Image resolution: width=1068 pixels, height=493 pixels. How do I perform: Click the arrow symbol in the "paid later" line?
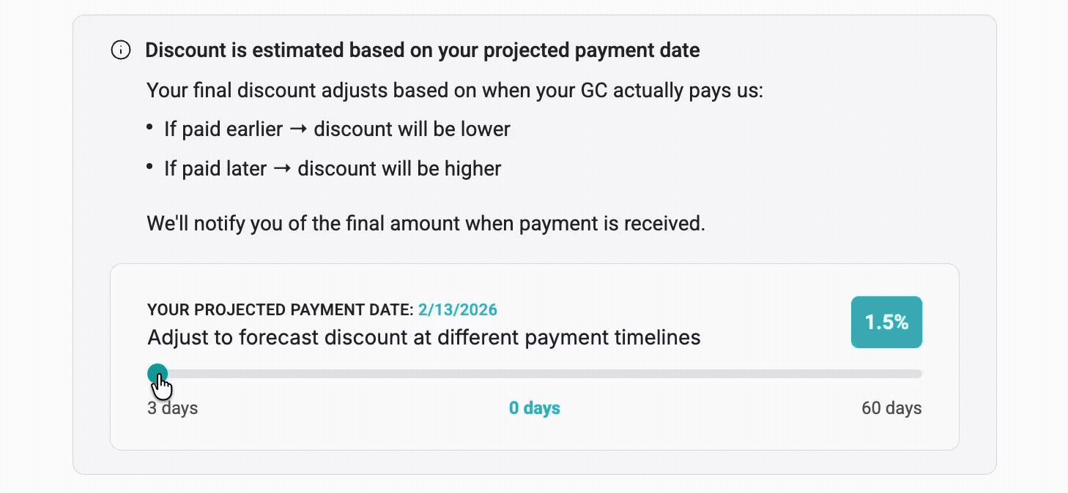coord(282,169)
